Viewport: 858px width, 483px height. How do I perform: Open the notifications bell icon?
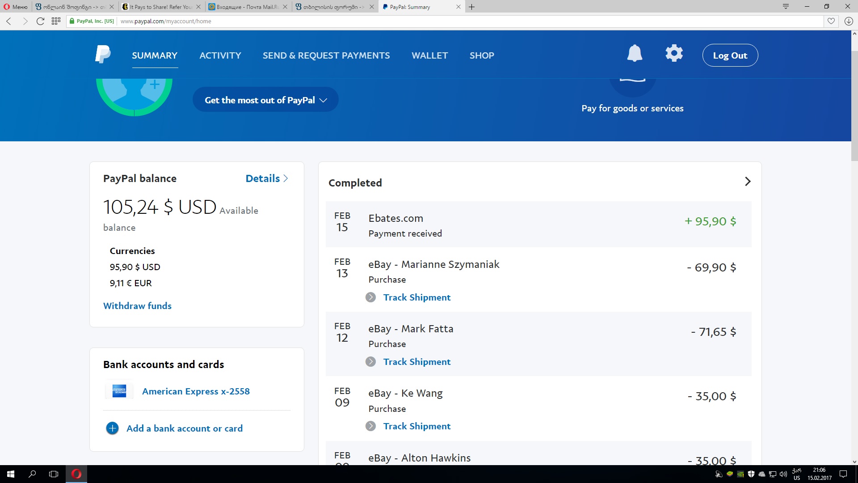635,54
